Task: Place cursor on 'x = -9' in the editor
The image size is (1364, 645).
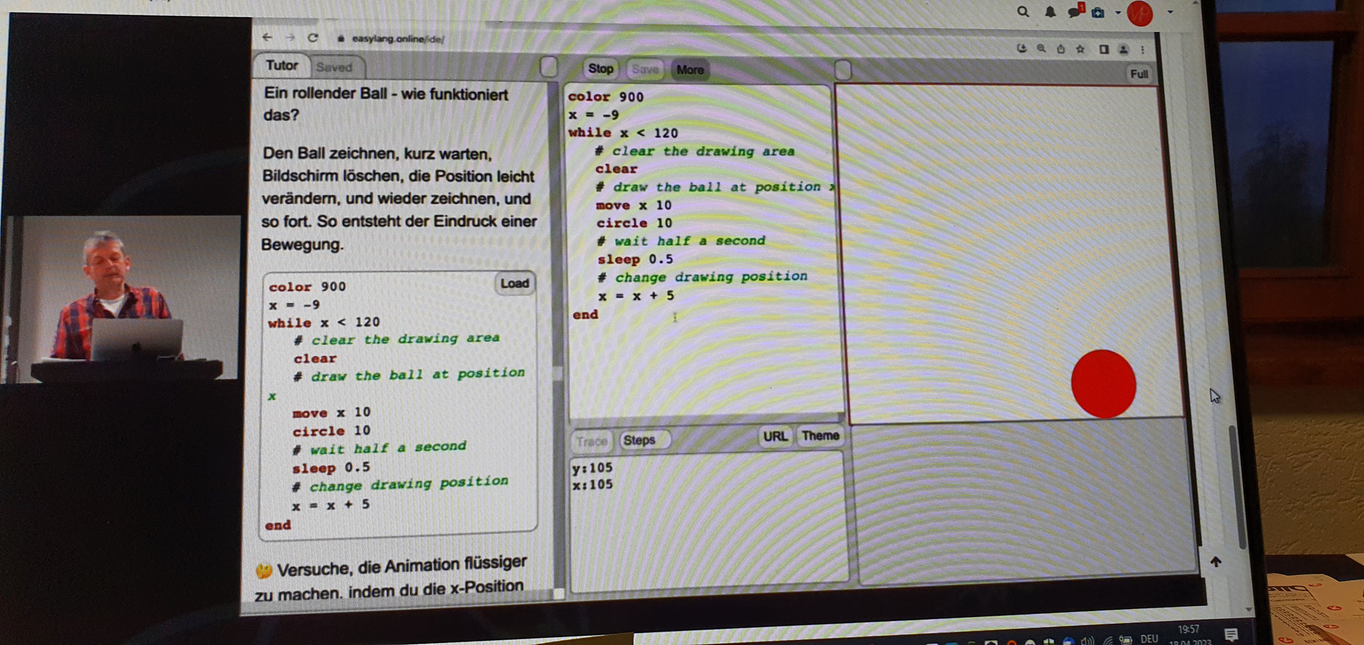Action: [593, 114]
